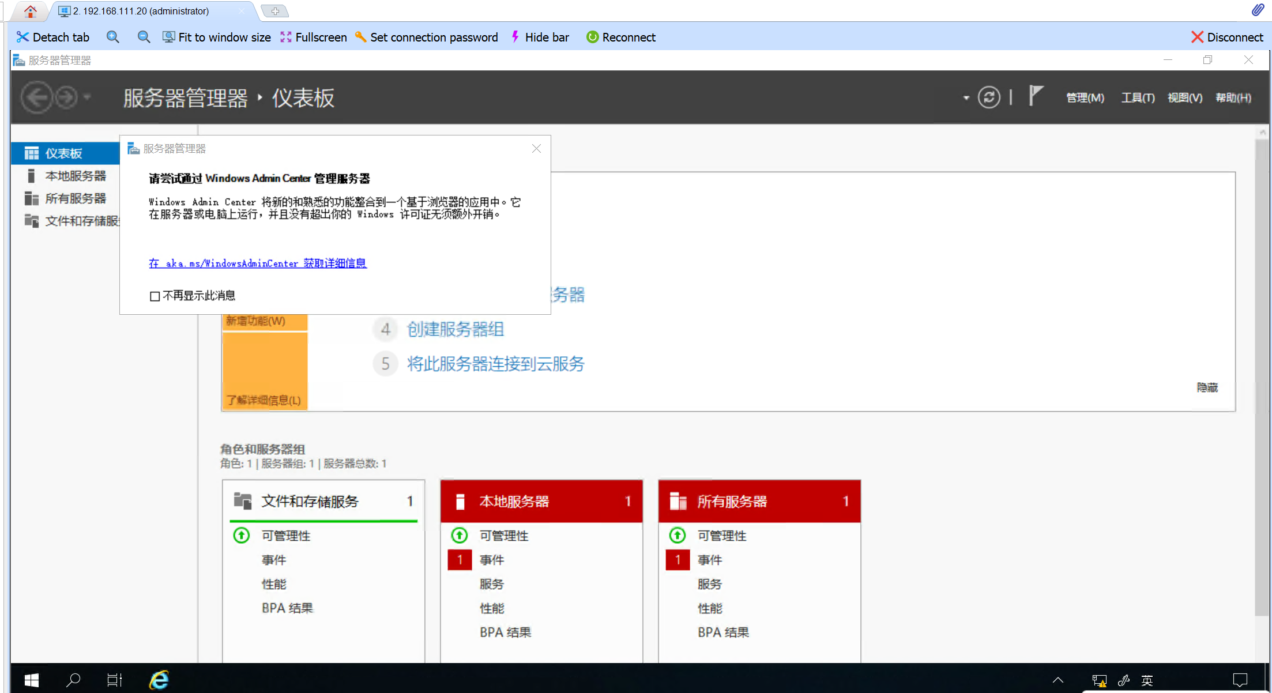The image size is (1272, 693).
Task: Switch to Fullscreen mode
Action: [x=314, y=37]
